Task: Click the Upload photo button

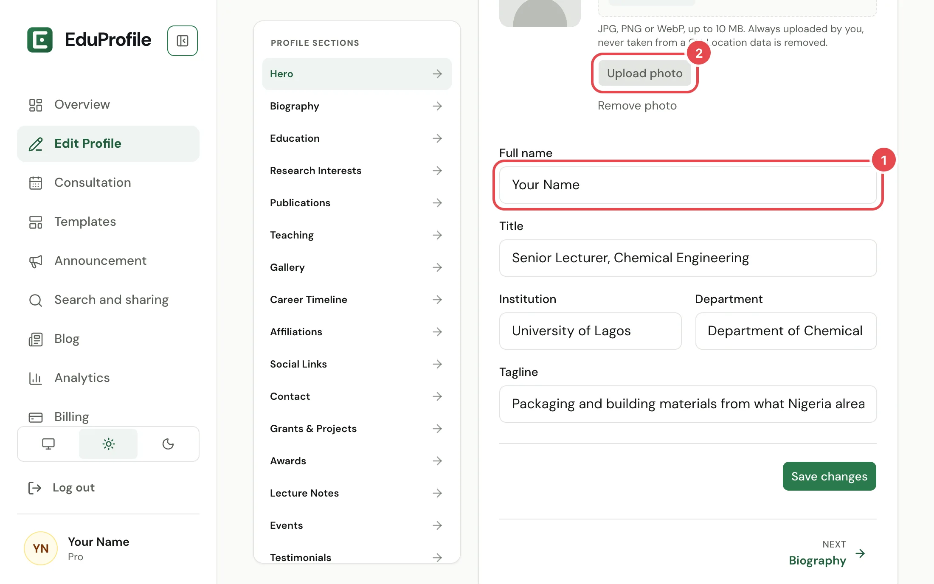Action: (644, 73)
